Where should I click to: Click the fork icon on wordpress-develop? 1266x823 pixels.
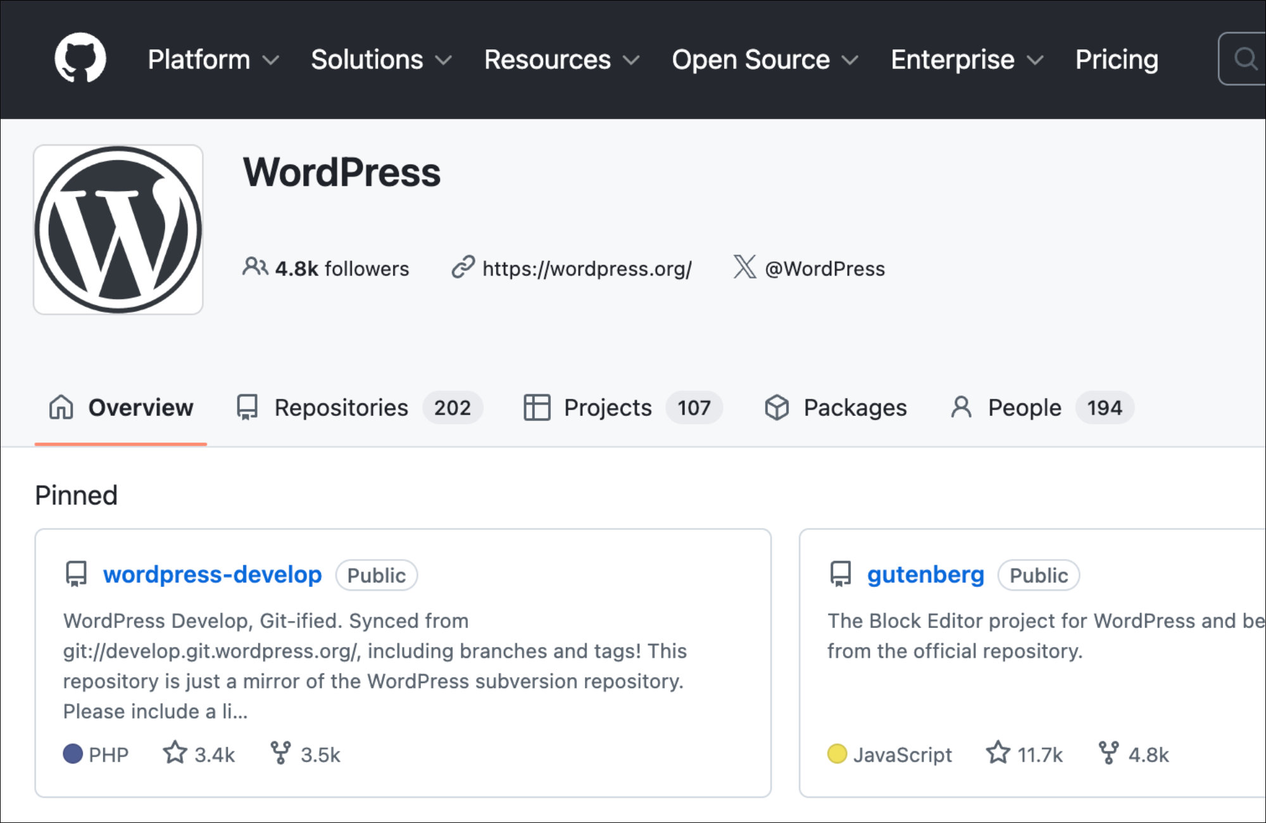[x=280, y=753]
